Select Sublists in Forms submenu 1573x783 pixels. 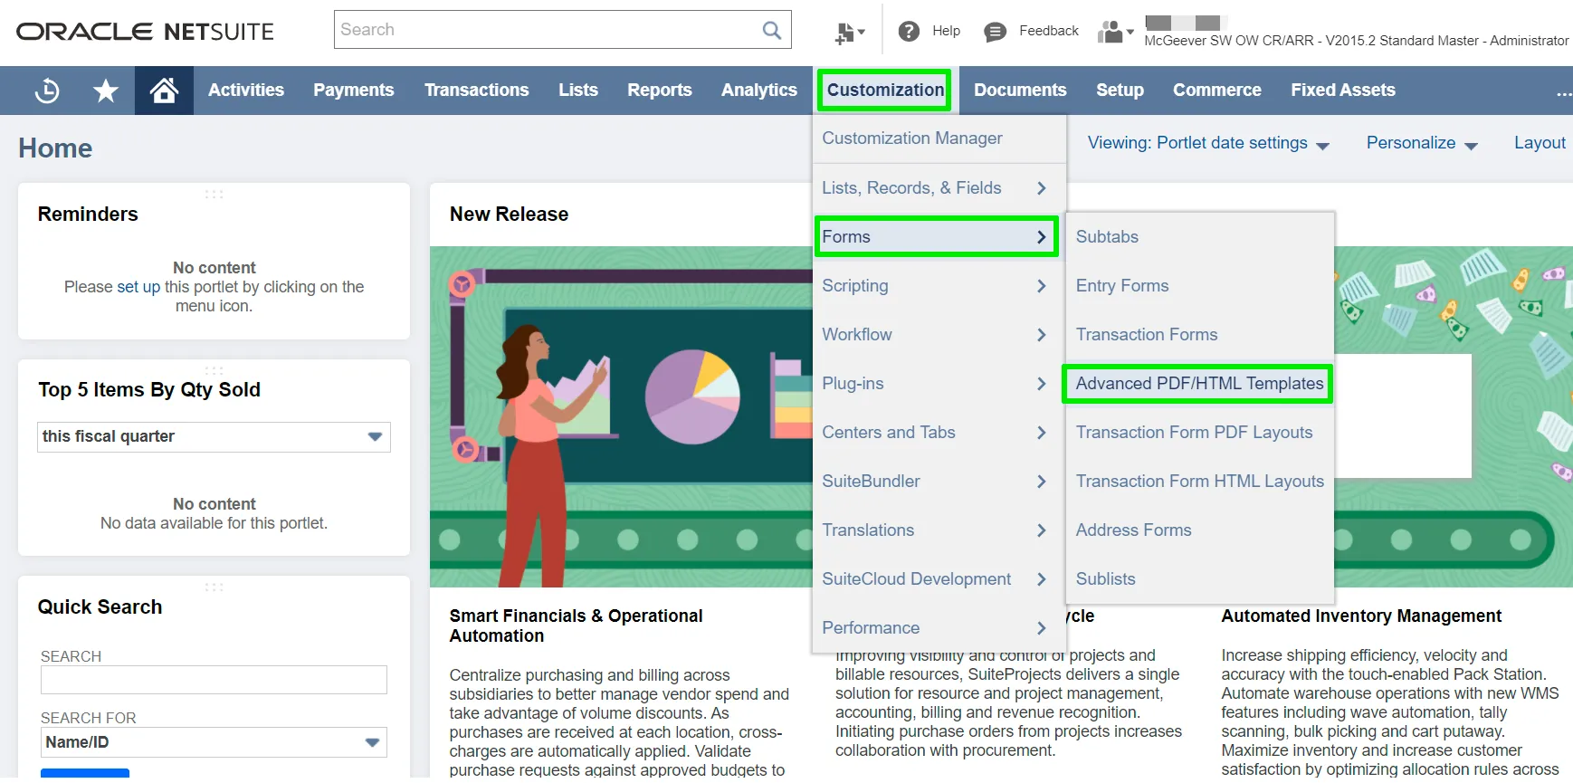coord(1105,578)
